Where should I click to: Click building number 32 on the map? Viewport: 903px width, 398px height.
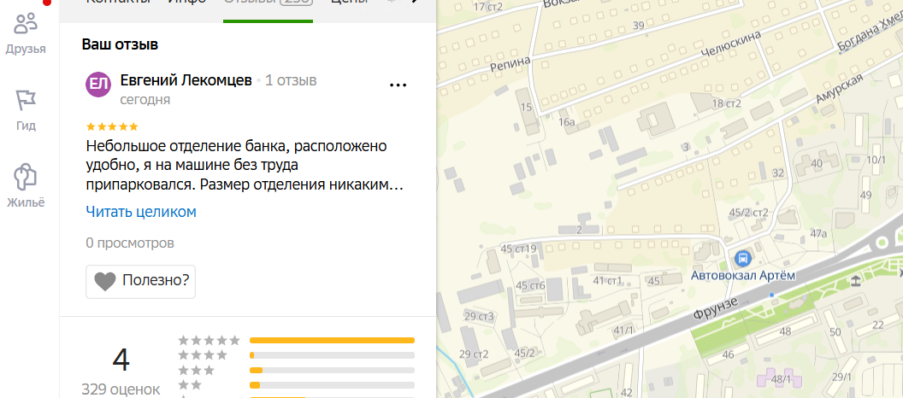tap(779, 173)
